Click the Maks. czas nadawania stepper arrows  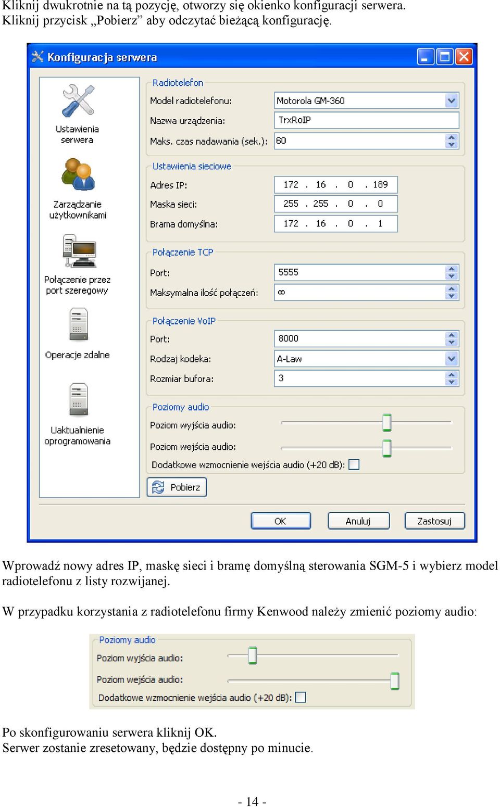(x=452, y=141)
